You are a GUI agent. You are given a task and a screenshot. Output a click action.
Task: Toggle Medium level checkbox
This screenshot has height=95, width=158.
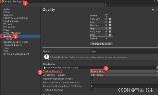[106, 25]
